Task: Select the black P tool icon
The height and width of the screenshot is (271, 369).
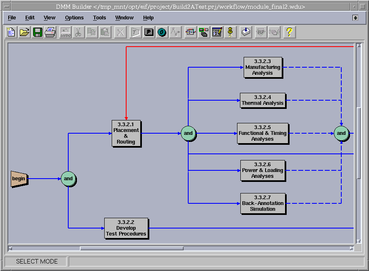Action: (x=149, y=32)
